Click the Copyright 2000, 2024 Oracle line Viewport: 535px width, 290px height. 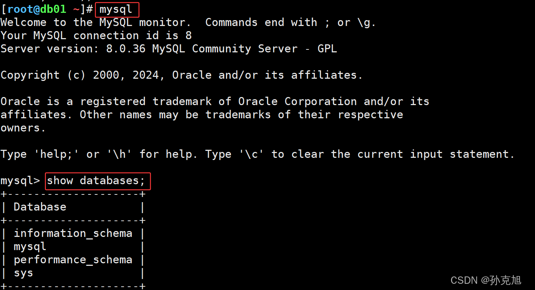[182, 75]
